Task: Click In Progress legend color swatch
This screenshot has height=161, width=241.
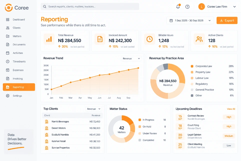Action: tap(140, 120)
